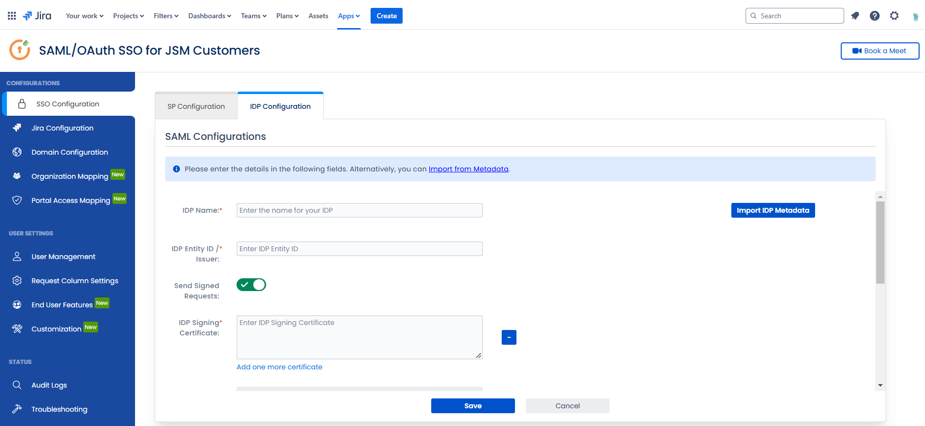This screenshot has width=925, height=426.
Task: Click the Request Column Settings gear icon
Action: click(17, 280)
